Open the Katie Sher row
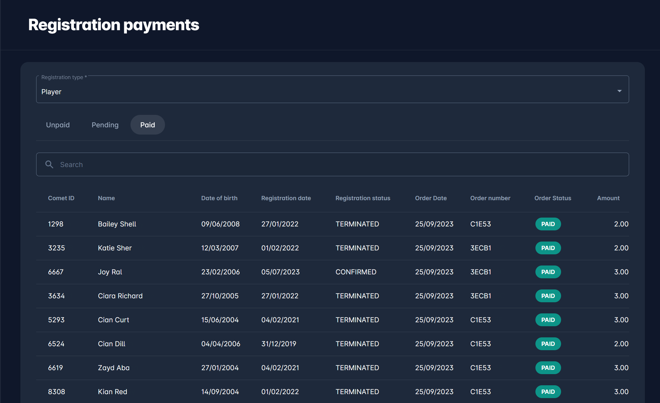This screenshot has width=660, height=403. point(115,248)
